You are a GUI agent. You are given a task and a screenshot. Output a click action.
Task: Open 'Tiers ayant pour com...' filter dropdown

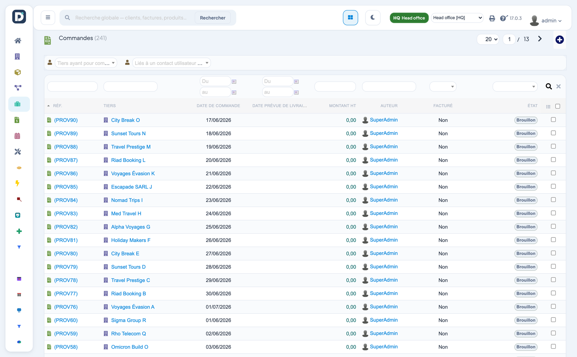[x=86, y=63]
